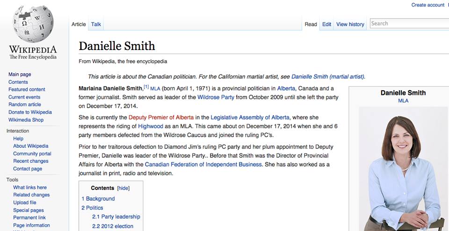Click the Tools sidebar heading
This screenshot has height=231, width=449.
coord(12,180)
